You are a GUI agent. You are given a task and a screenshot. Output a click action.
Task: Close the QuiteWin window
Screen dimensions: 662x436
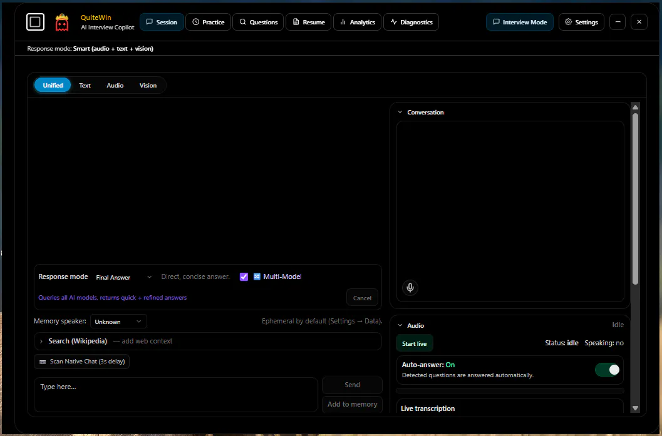coord(639,22)
